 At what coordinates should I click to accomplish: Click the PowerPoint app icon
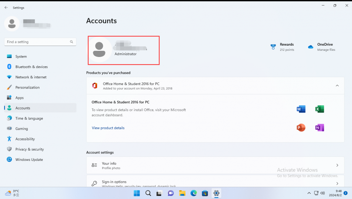pos(301,128)
